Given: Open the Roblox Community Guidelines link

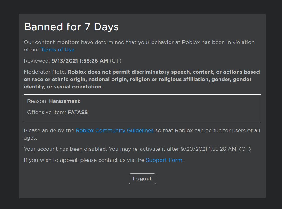Looking at the screenshot, I should pyautogui.click(x=115, y=130).
